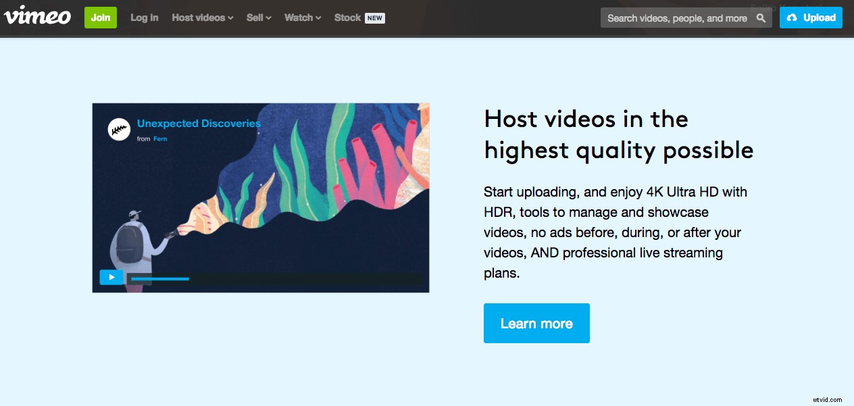Click the Upload cloud icon
Viewport: 854px width, 406px height.
[x=793, y=18]
